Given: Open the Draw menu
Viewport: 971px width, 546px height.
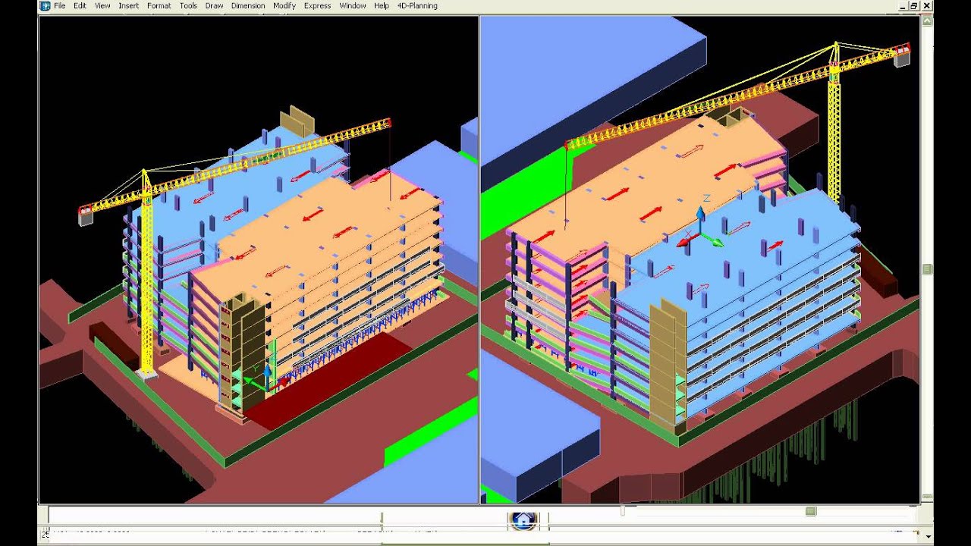Looking at the screenshot, I should tap(214, 5).
